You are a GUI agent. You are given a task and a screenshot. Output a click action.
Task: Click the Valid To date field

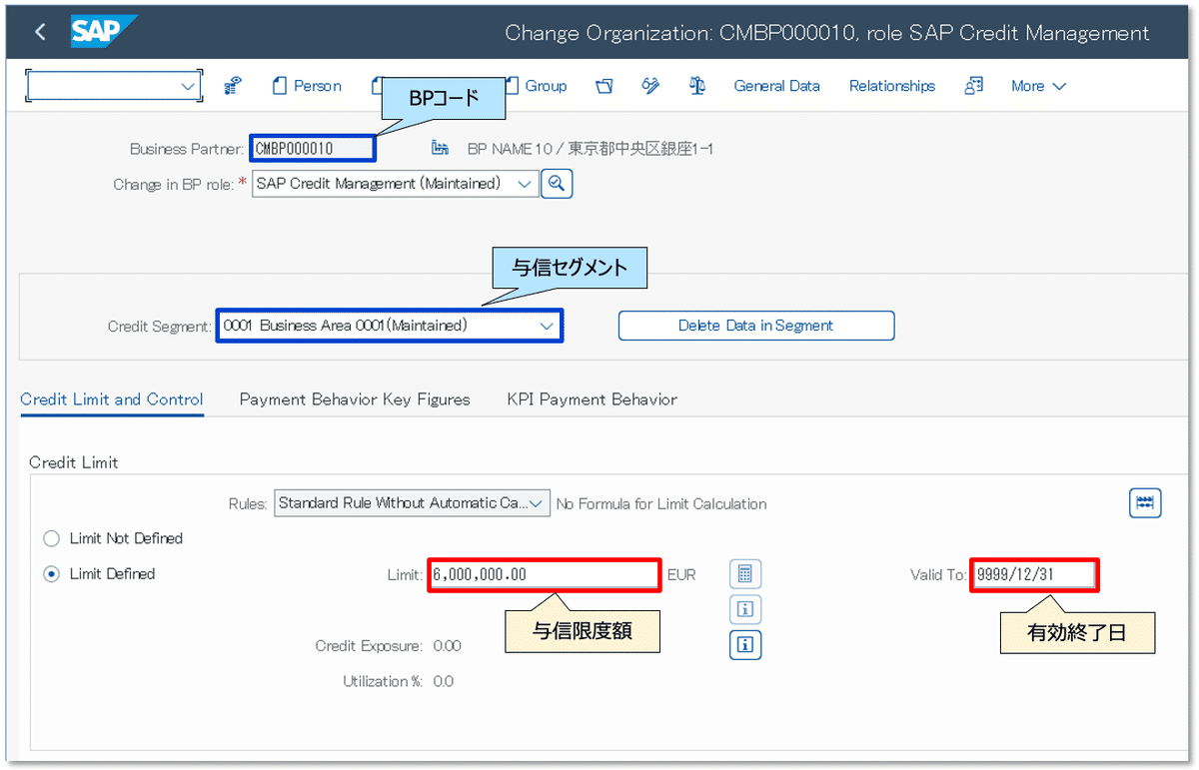(x=1034, y=575)
